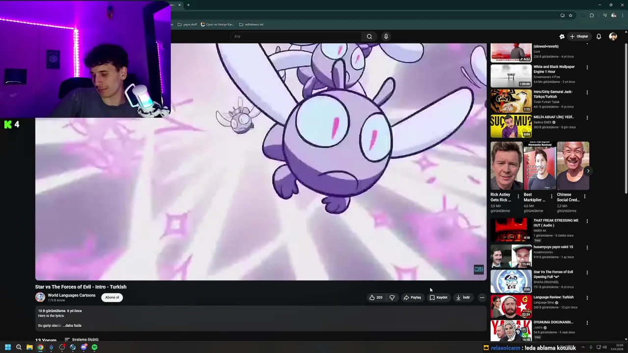The width and height of the screenshot is (628, 353).
Task: Like the video with 203 likes
Action: click(x=376, y=298)
